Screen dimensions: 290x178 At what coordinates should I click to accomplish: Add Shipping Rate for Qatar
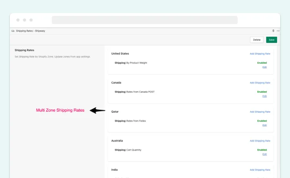coord(260,112)
